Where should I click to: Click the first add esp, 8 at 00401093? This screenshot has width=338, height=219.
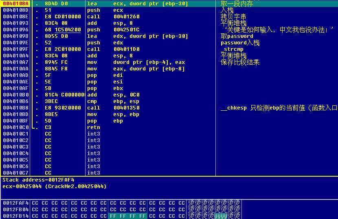[x=110, y=23]
